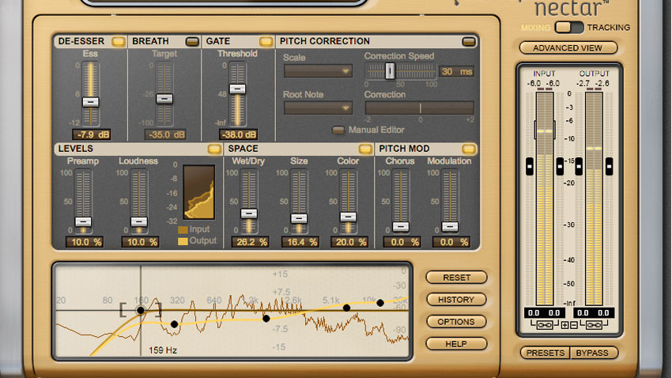Click the Size 16.4 % value field
Screen dimensions: 672x378
300,242
